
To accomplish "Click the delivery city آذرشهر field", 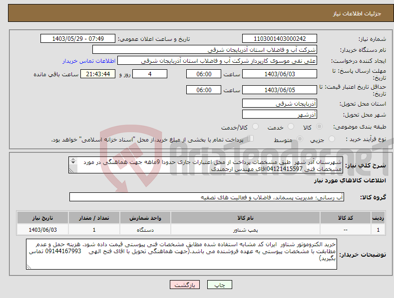I will [x=280, y=115].
